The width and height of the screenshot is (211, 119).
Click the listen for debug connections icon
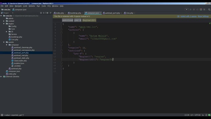(201, 10)
